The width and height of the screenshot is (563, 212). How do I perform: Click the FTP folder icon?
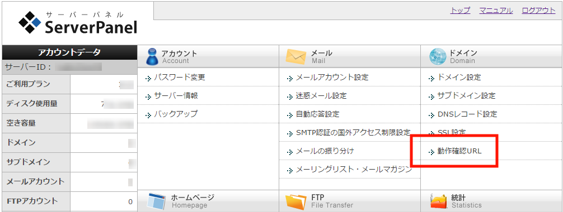tap(296, 201)
